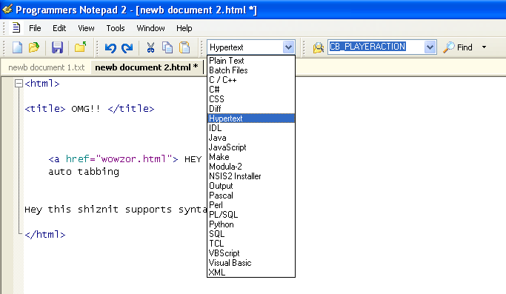The height and width of the screenshot is (294, 506).
Task: Open the View menu
Action: 86,28
